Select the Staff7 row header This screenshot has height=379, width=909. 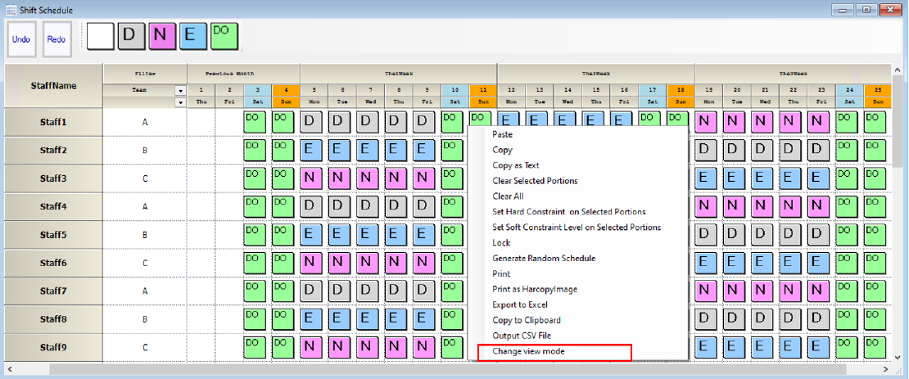tap(54, 291)
